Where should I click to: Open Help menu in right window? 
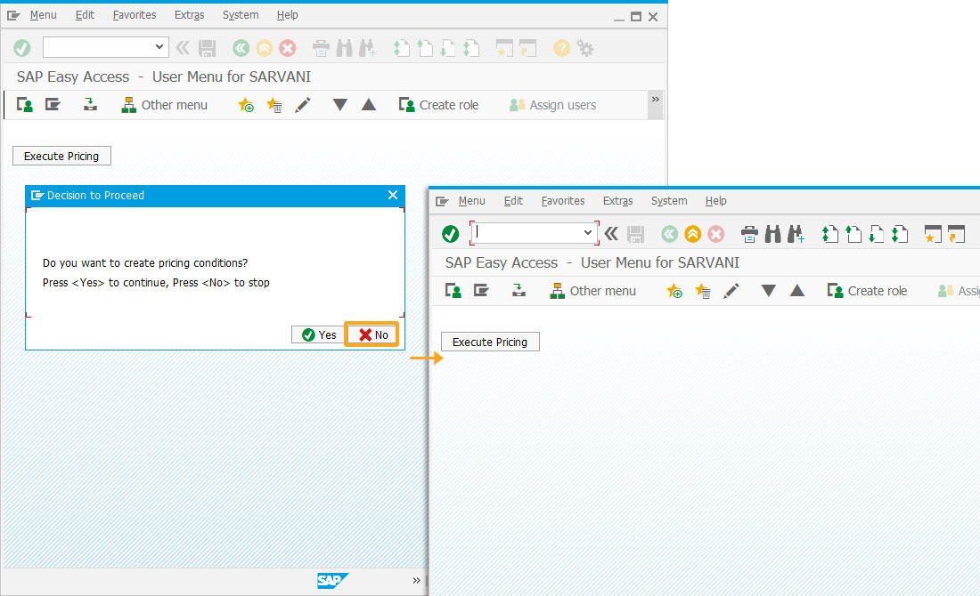pyautogui.click(x=716, y=201)
